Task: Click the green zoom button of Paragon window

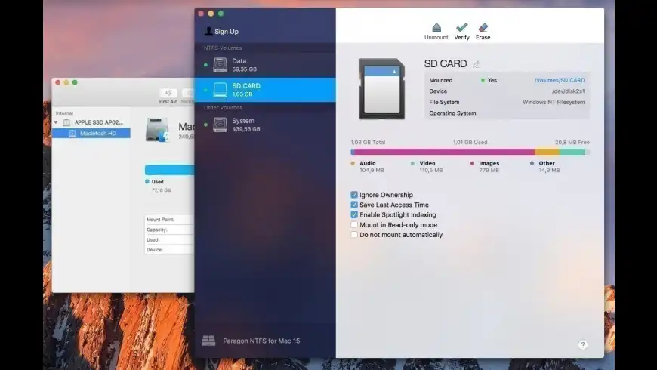Action: [221, 14]
